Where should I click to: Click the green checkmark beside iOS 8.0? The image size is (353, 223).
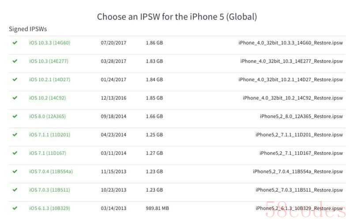pyautogui.click(x=15, y=116)
